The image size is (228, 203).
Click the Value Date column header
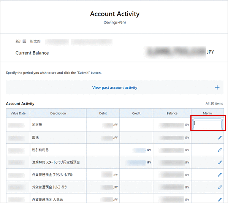click(x=18, y=113)
